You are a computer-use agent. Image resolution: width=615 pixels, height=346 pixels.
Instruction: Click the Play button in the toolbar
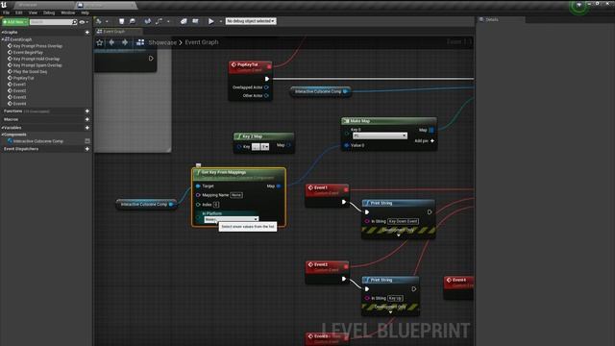pos(211,21)
